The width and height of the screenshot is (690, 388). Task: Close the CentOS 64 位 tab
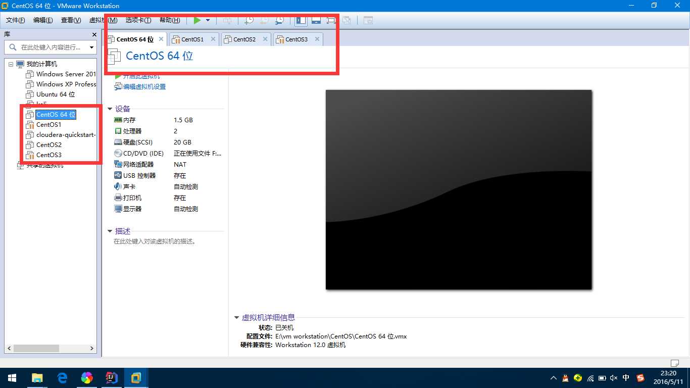pos(161,39)
